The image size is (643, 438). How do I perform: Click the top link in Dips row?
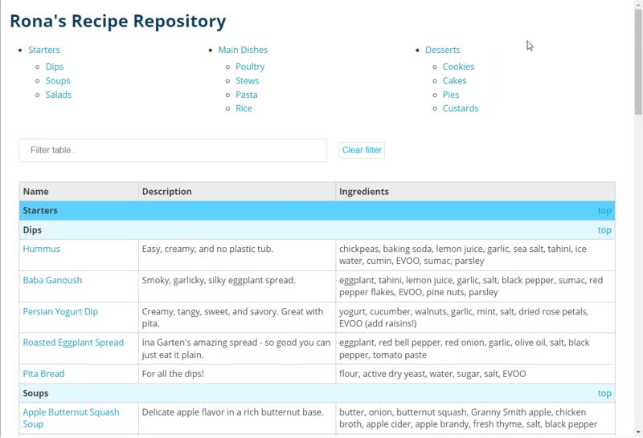coord(604,230)
